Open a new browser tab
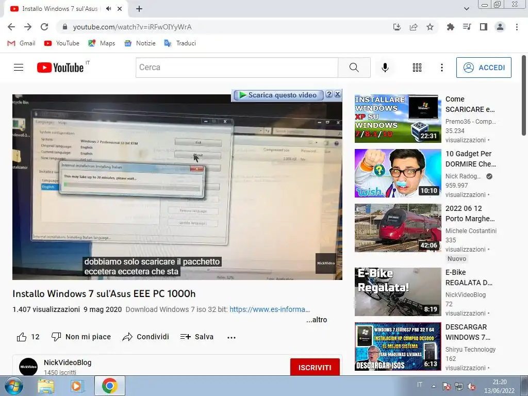The width and height of the screenshot is (528, 396). pyautogui.click(x=139, y=9)
